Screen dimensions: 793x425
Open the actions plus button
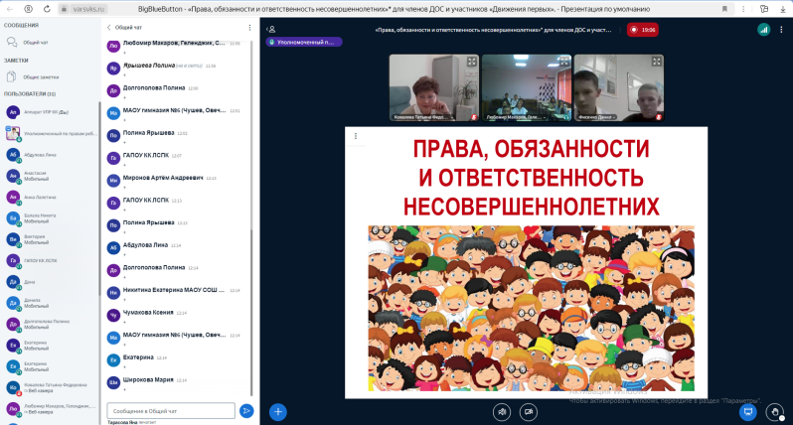pos(278,410)
